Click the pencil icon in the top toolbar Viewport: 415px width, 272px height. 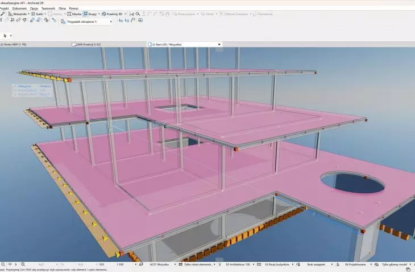pos(2,14)
